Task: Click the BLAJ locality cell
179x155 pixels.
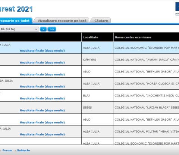Action: coord(97,96)
